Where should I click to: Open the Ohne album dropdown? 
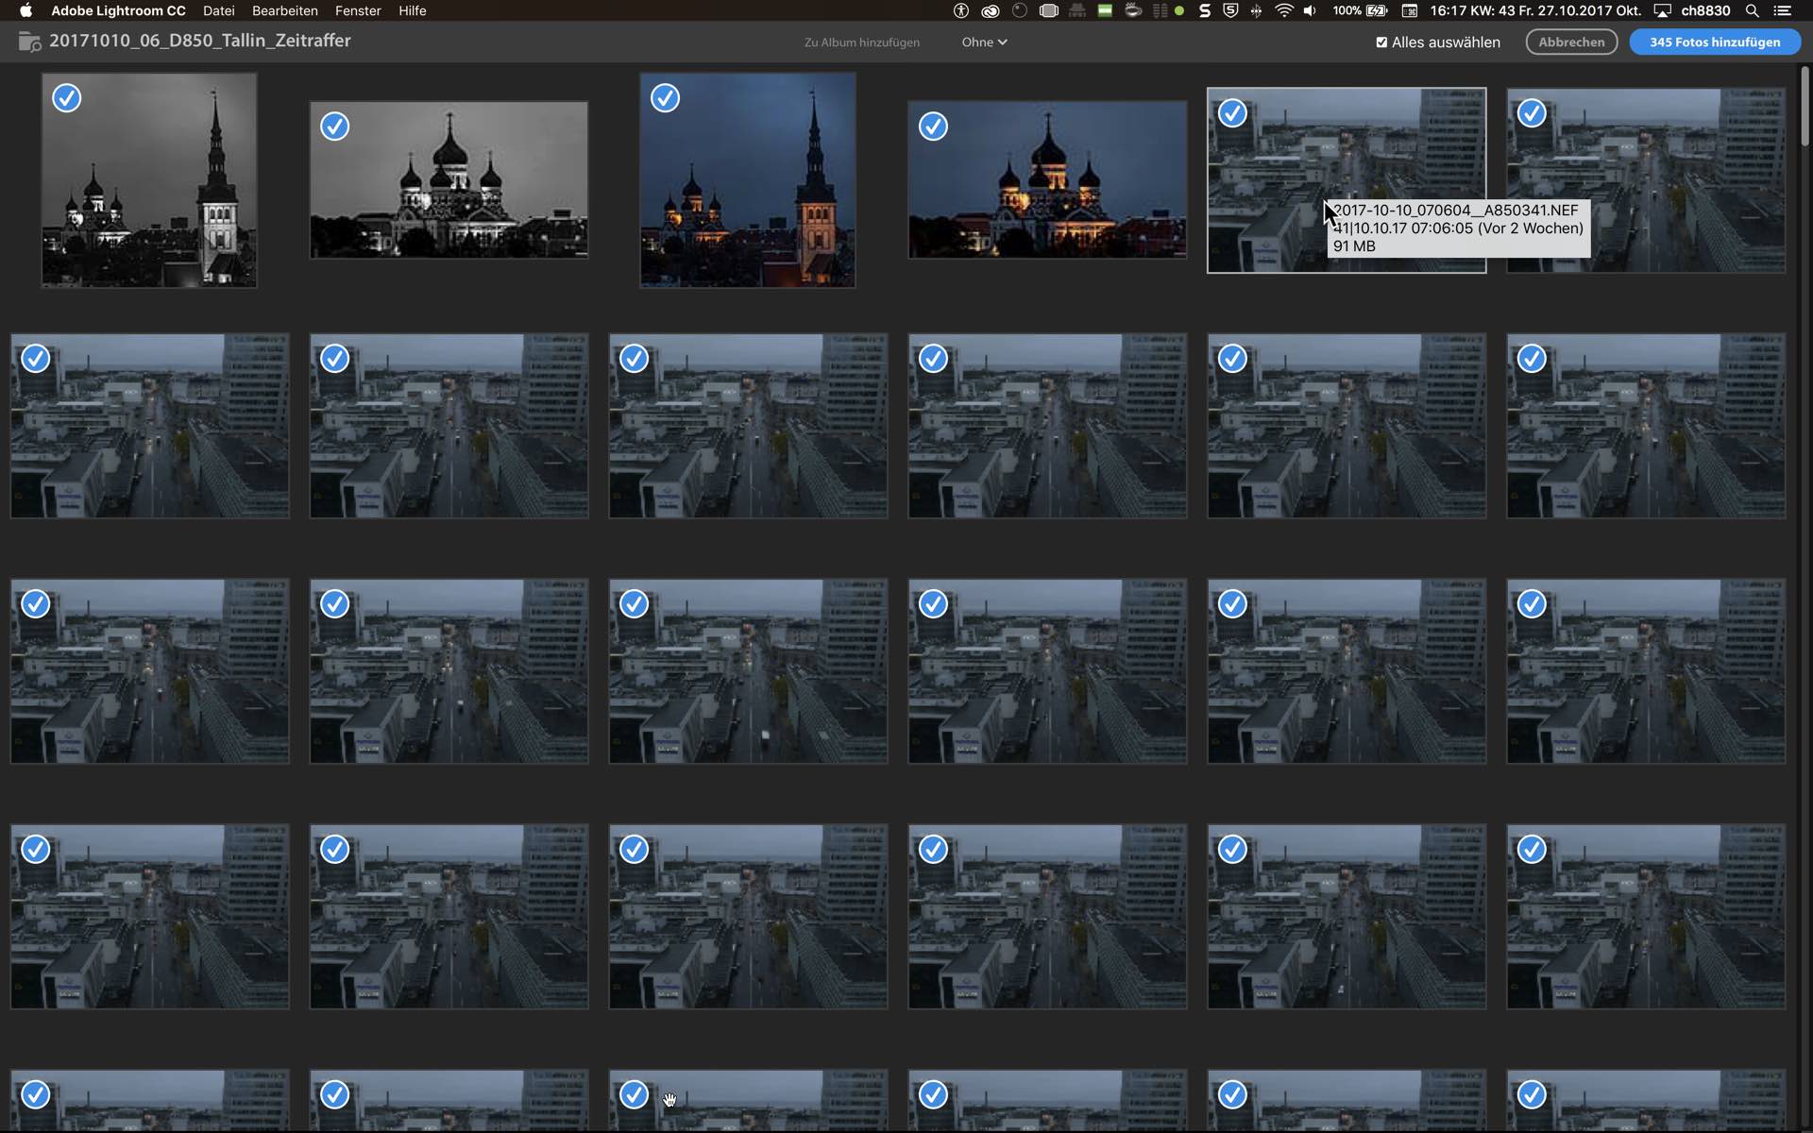pos(984,42)
